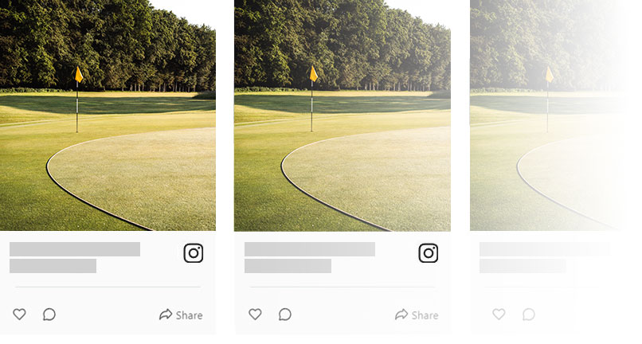
Task: Click the share arrow icon on first card
Action: 166,314
